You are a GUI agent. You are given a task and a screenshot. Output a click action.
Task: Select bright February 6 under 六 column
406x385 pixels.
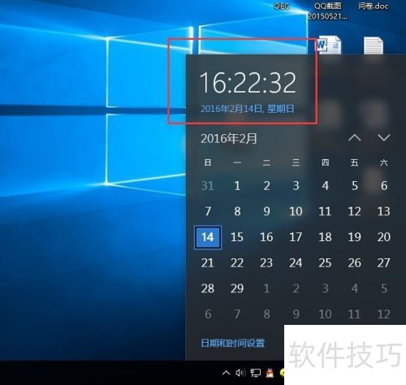click(384, 186)
